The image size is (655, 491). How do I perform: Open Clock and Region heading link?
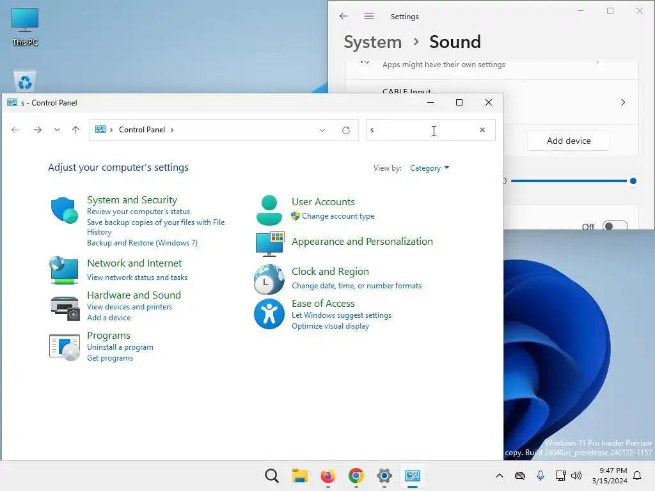point(330,271)
